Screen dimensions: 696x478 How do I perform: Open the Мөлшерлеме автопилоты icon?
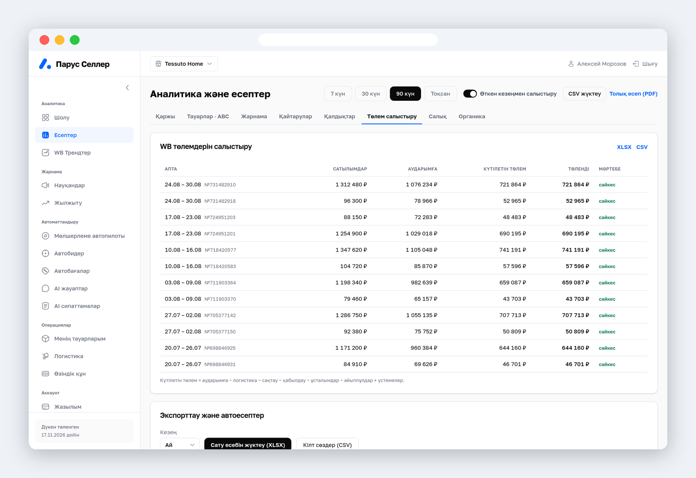click(x=45, y=236)
